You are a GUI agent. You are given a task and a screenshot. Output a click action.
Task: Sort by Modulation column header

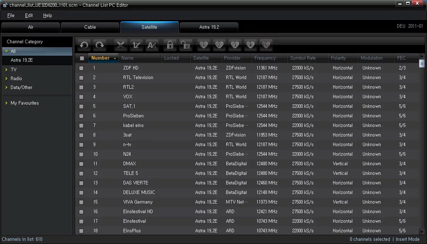pyautogui.click(x=376, y=58)
